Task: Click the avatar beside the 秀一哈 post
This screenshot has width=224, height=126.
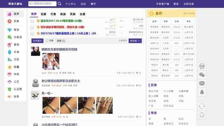Action: click(x=36, y=95)
